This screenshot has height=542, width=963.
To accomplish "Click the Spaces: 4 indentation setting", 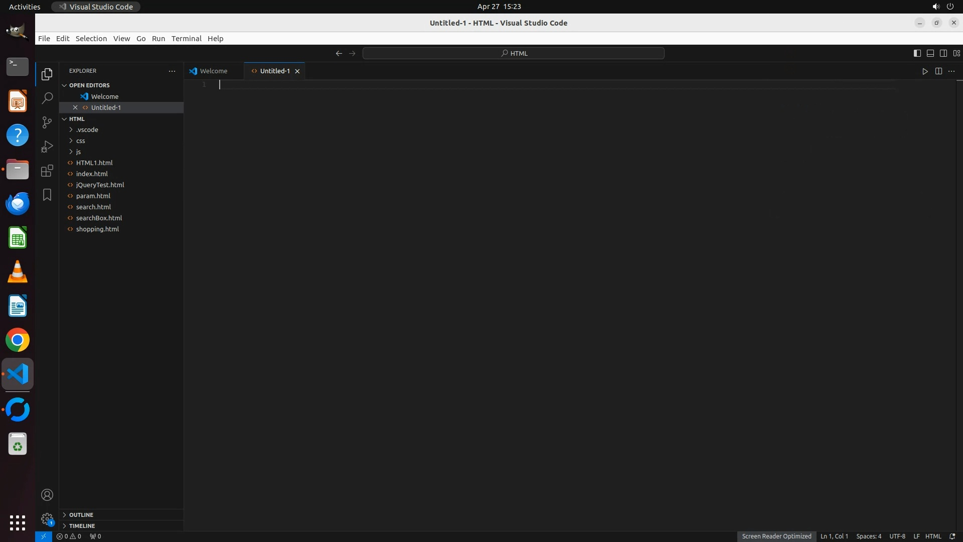I will point(868,536).
